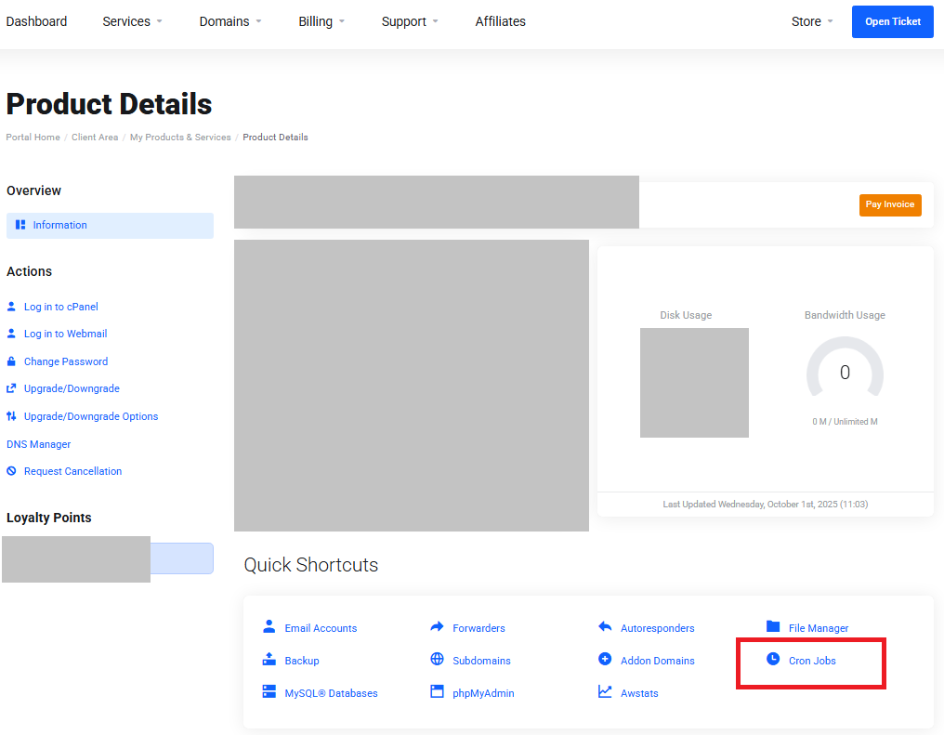This screenshot has height=735, width=944.
Task: Open phpMyAdmin shortcut
Action: (483, 693)
